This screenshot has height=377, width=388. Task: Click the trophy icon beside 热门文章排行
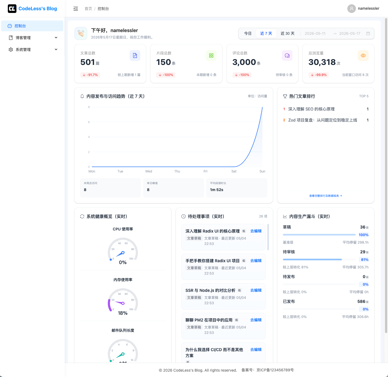click(x=285, y=96)
